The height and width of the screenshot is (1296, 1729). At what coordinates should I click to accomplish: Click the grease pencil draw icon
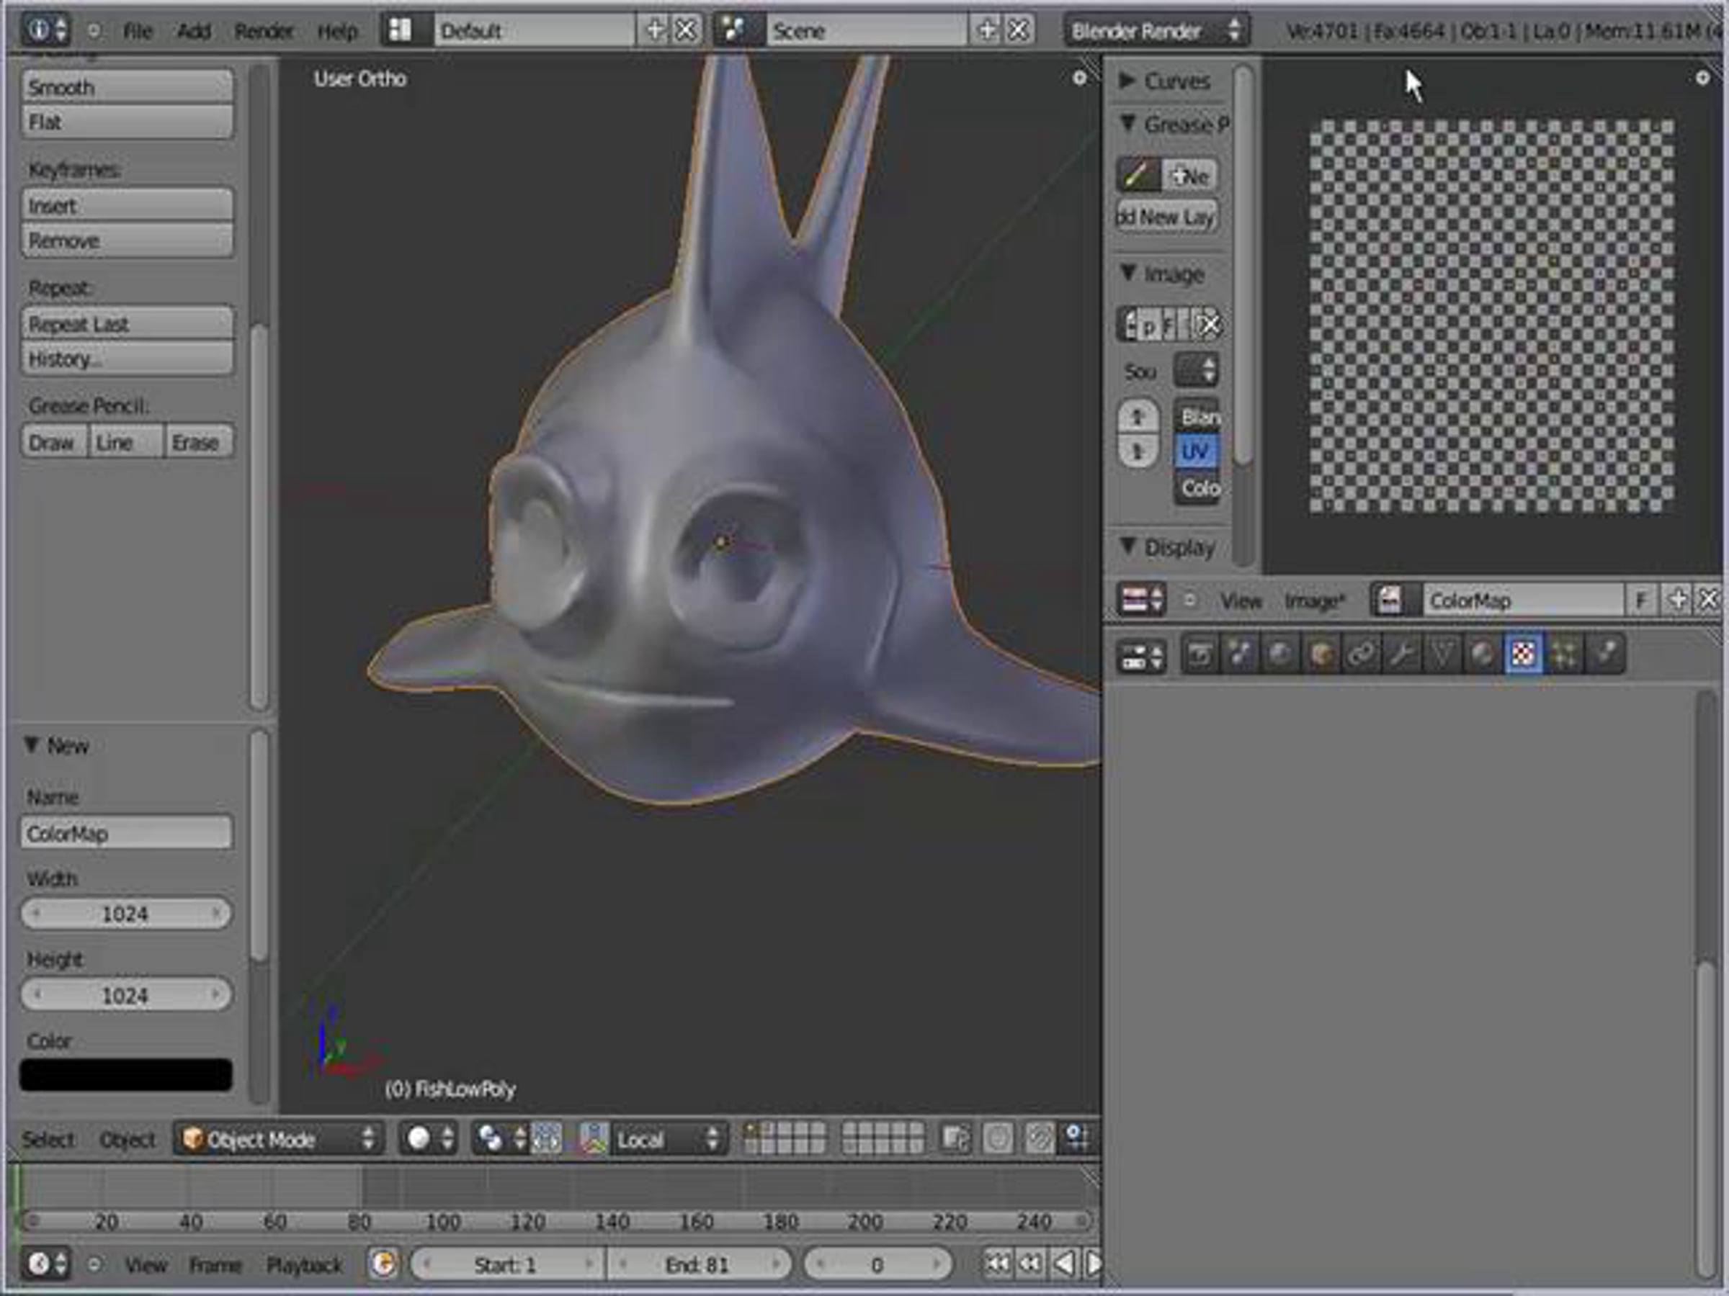click(x=1138, y=175)
